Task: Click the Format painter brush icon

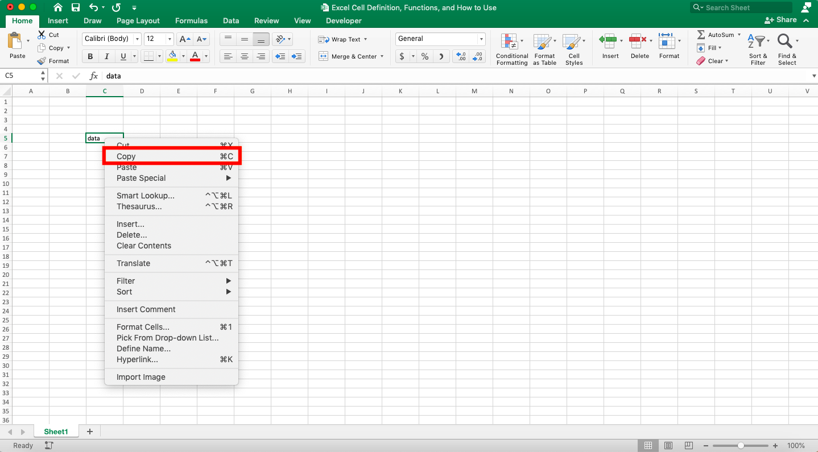Action: (42, 61)
